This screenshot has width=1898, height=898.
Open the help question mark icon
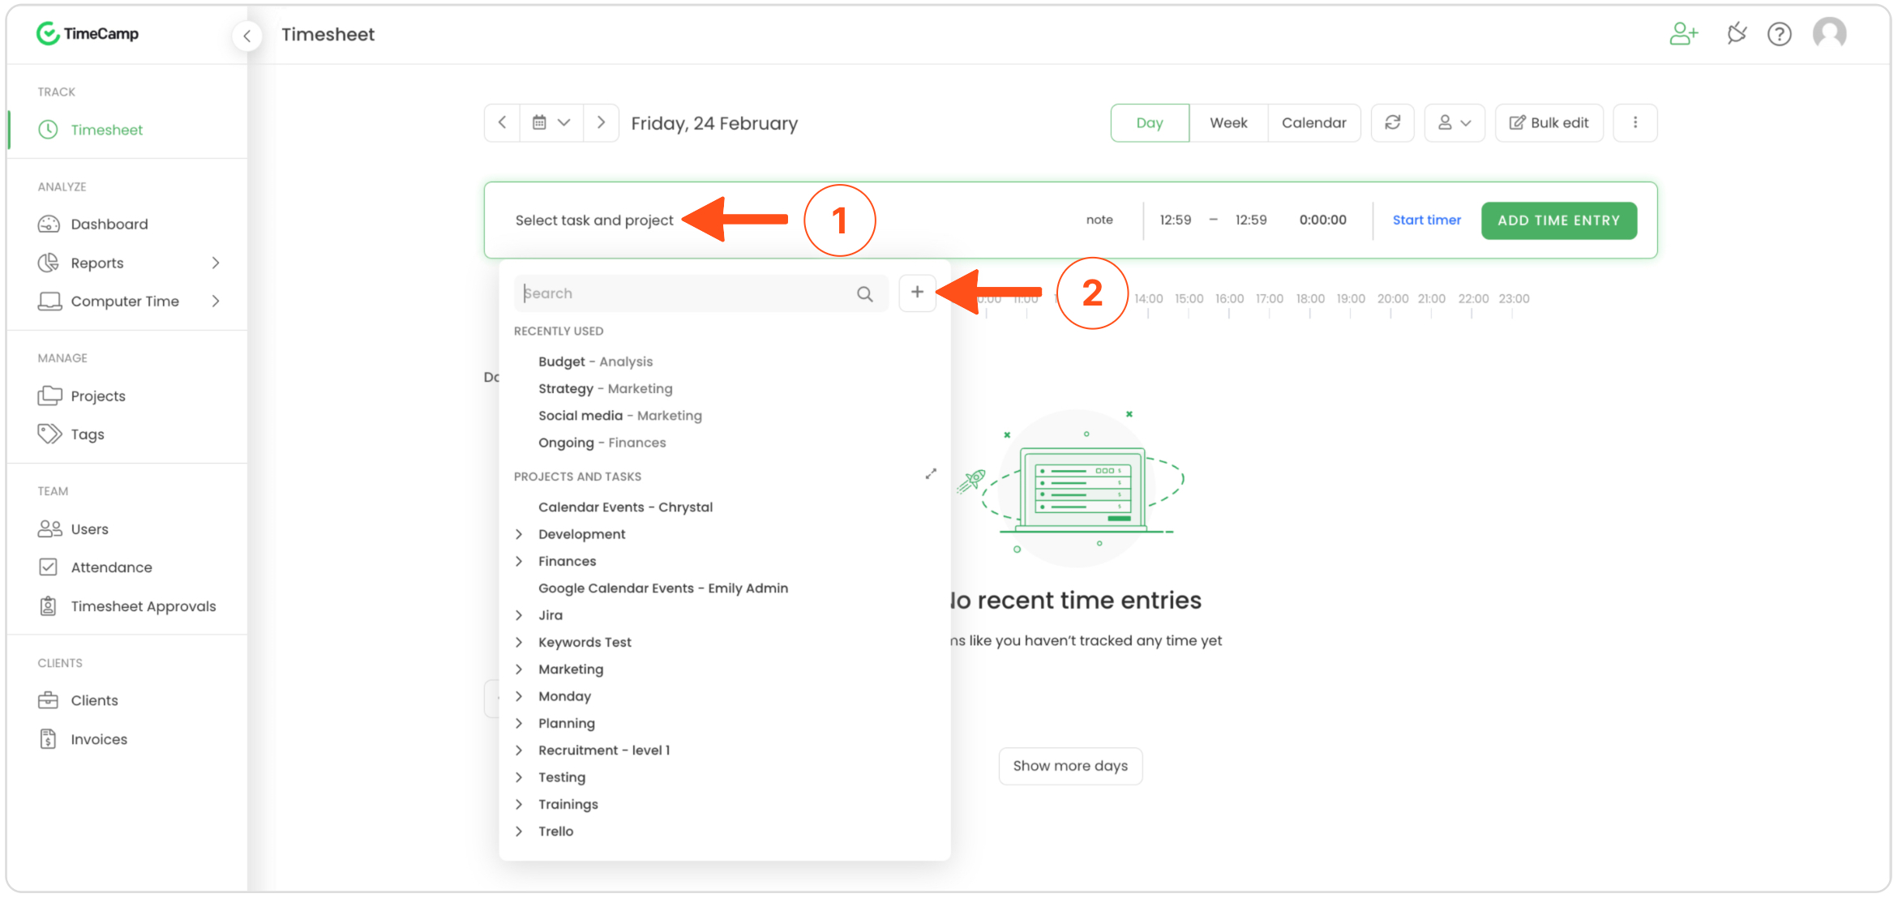[1779, 34]
